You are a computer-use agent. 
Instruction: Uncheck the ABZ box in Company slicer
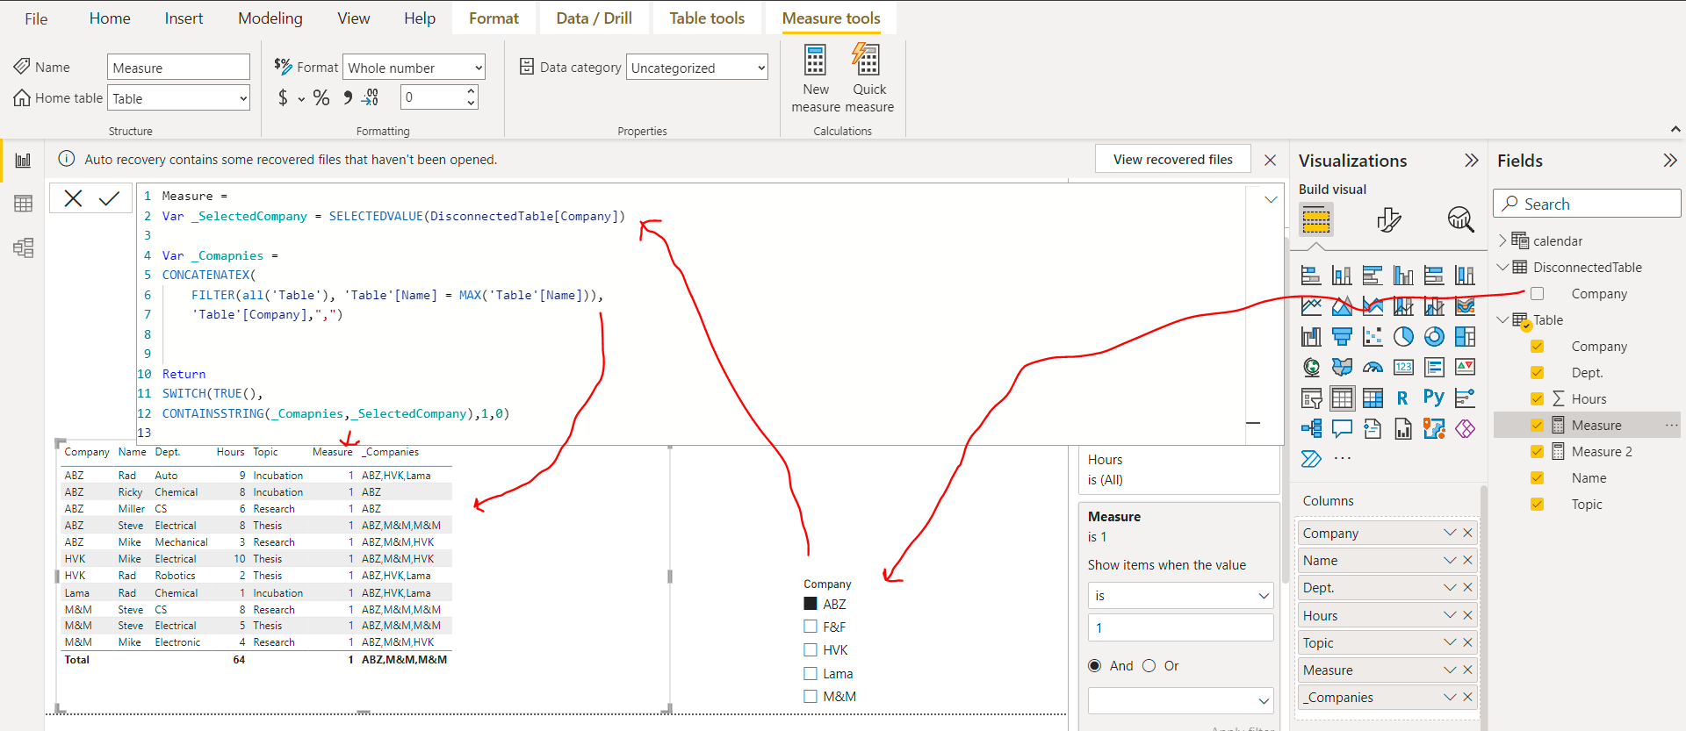point(811,604)
